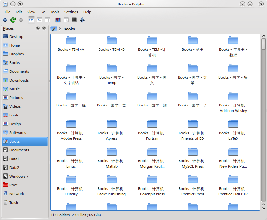Click Books breadcrumb label
This screenshot has height=220, width=267.
pyautogui.click(x=69, y=29)
